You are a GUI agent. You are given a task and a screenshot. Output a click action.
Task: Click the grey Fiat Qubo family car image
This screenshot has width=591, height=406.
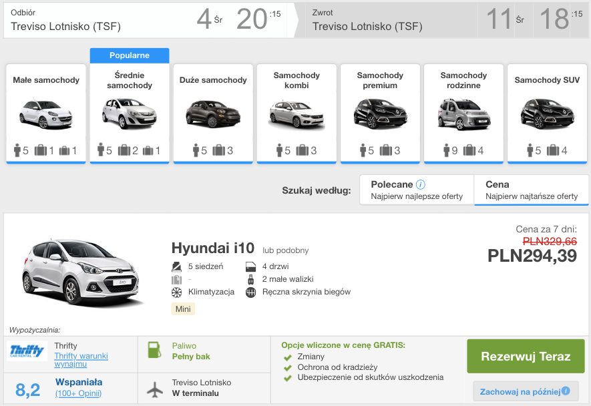click(463, 114)
